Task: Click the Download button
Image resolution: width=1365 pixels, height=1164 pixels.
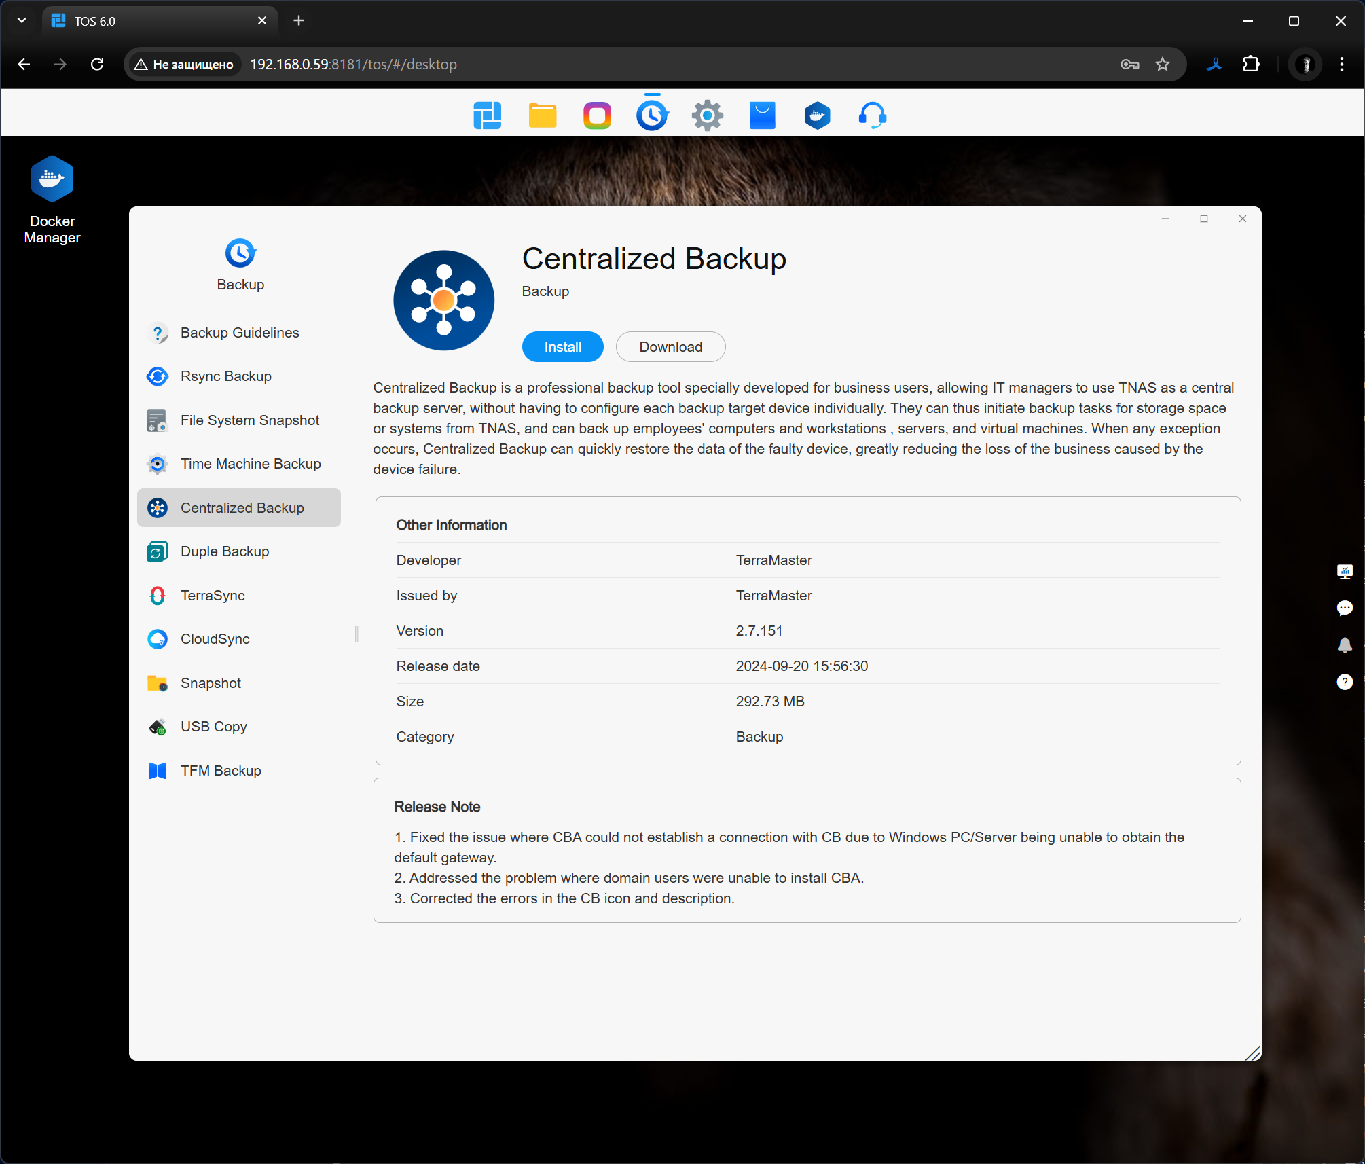Action: [670, 347]
